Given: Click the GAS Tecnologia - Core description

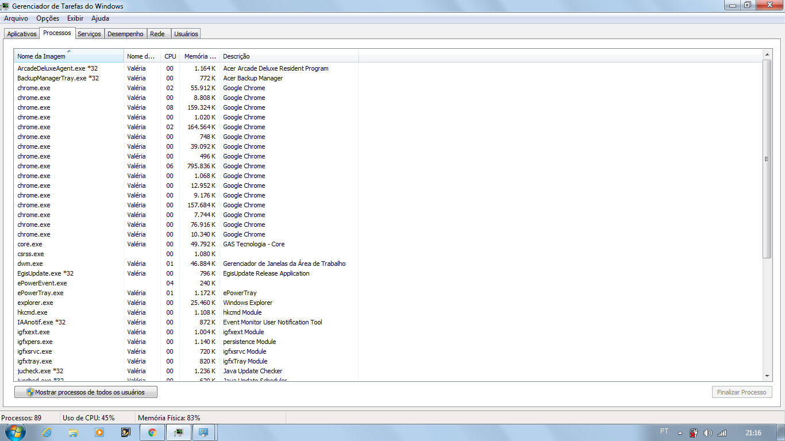Looking at the screenshot, I should click(254, 244).
